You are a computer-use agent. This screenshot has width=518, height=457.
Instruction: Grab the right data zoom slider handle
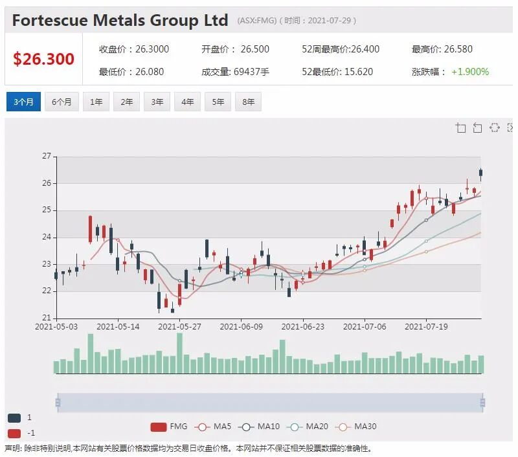click(x=482, y=403)
